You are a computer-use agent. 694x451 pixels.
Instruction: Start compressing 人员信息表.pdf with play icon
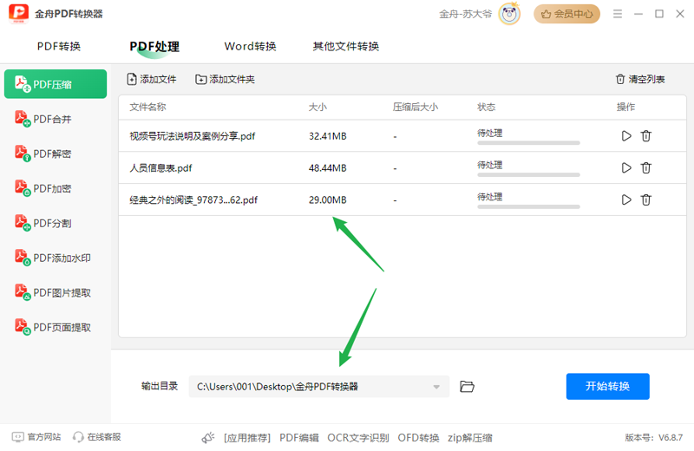626,167
